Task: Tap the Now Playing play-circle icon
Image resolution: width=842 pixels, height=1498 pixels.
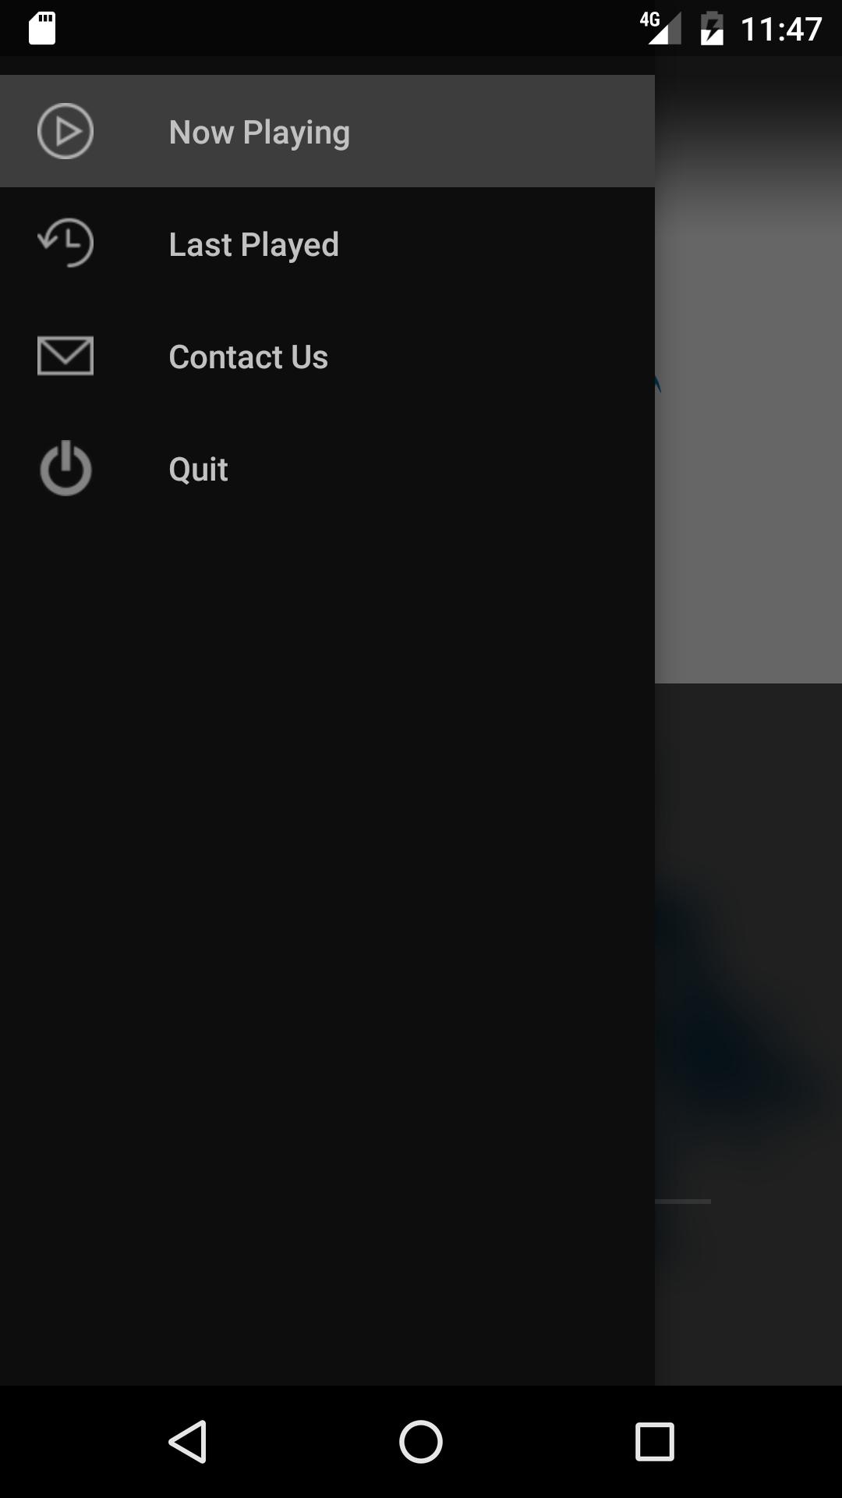Action: pyautogui.click(x=65, y=131)
